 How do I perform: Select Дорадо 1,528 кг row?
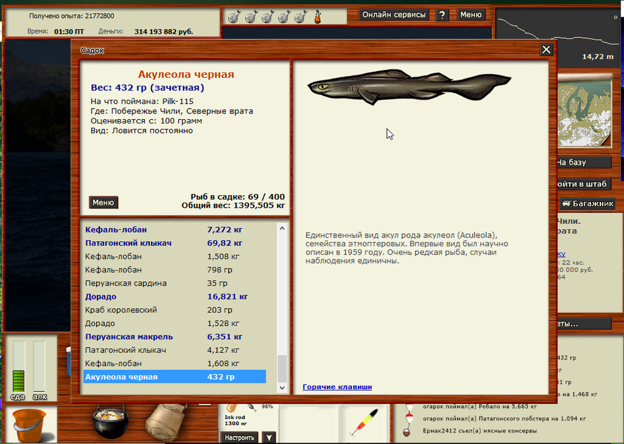pos(174,324)
